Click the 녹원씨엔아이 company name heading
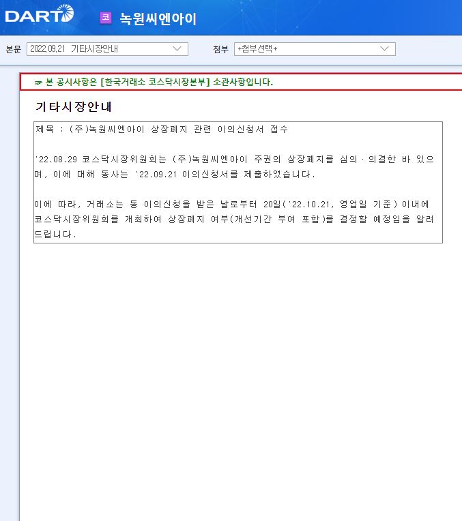This screenshot has width=462, height=521. click(158, 18)
